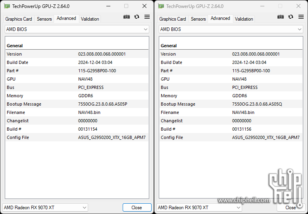This screenshot has width=308, height=214.
Task: Open Radeon RX 9070 XT selector, right window
Action: pyautogui.click(x=199, y=208)
